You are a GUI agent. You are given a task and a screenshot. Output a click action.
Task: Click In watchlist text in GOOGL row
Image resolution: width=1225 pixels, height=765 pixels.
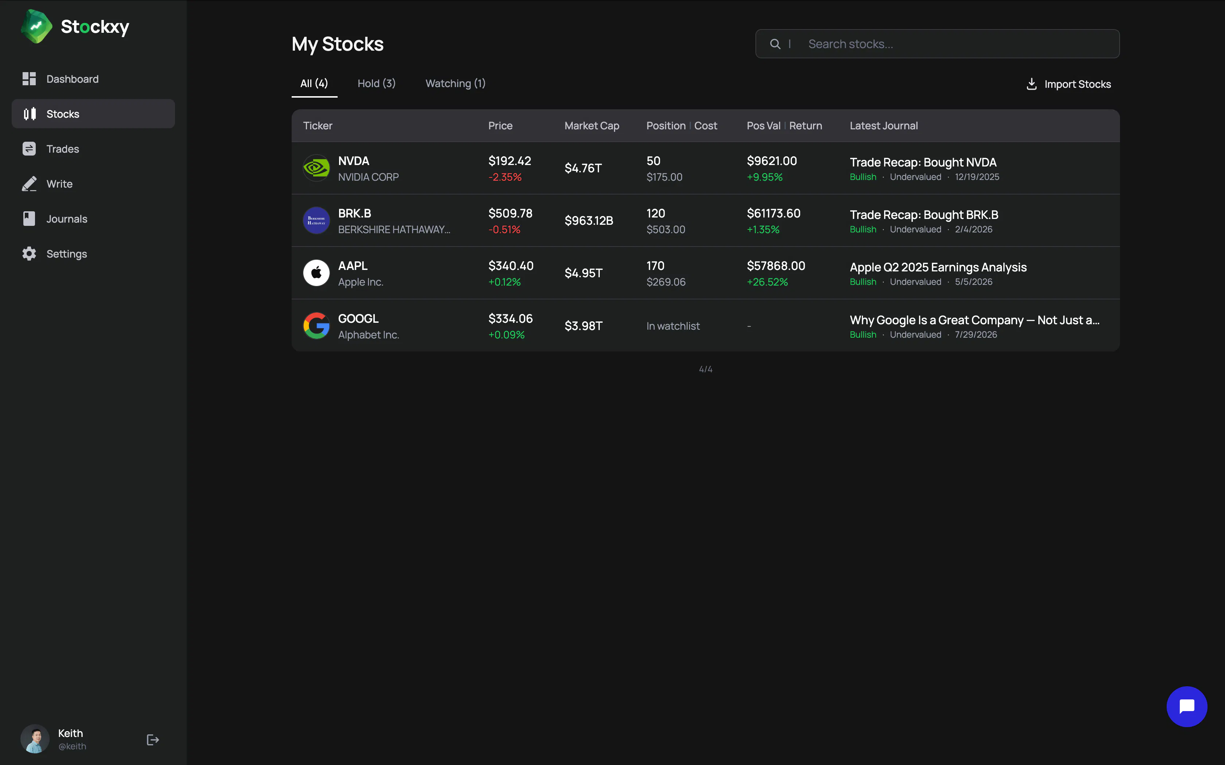click(x=673, y=326)
